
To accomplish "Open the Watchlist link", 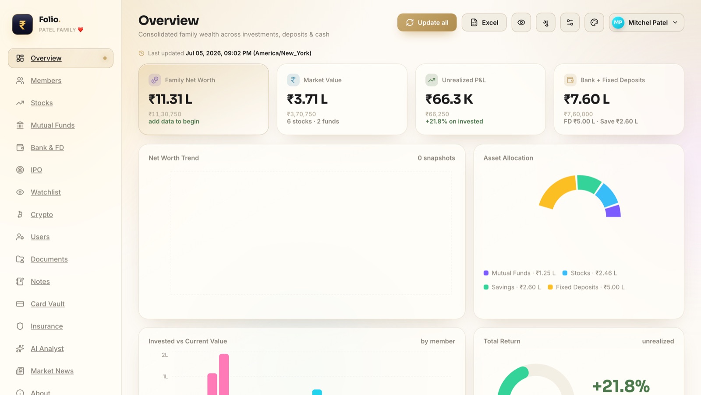I will tap(46, 192).
